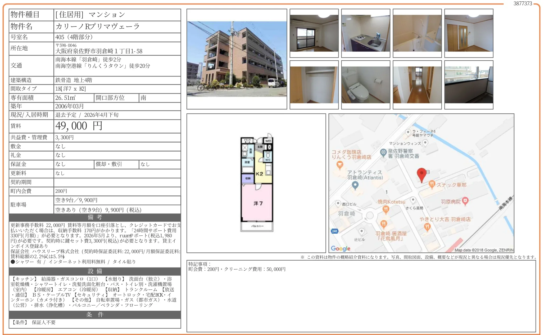Open the toilet photo thumbnail
The width and height of the screenshot is (544, 335).
click(365, 85)
